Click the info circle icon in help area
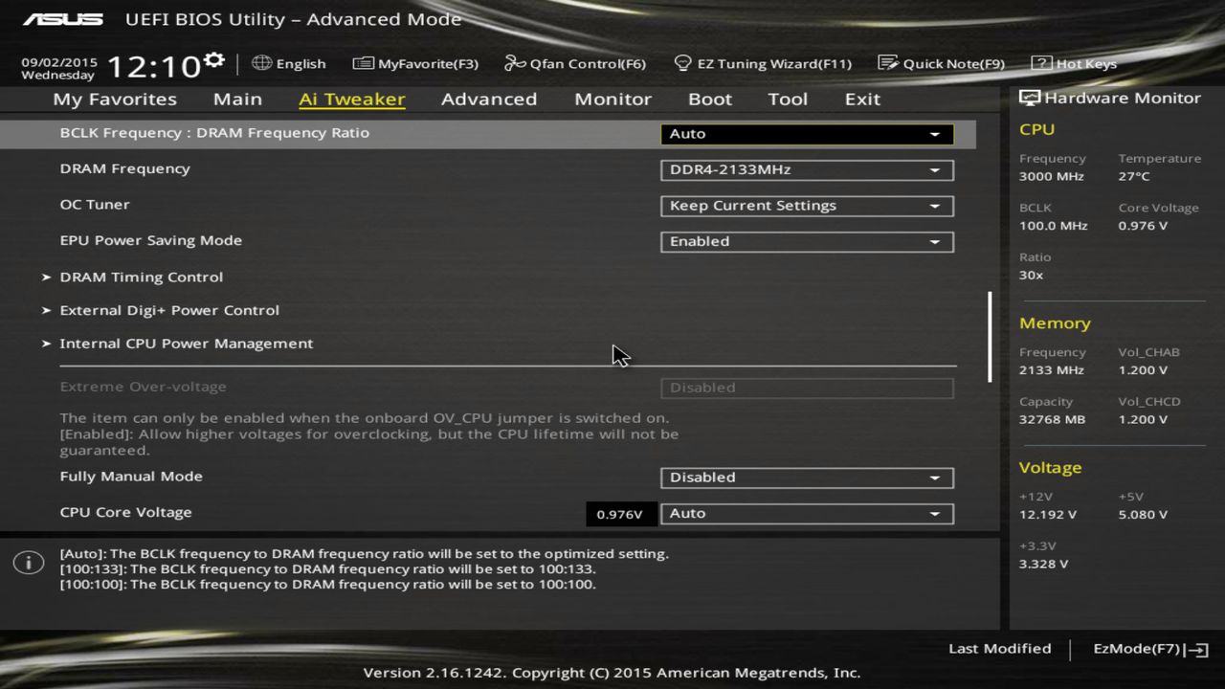Screen dimensions: 1225x689 [x=29, y=563]
